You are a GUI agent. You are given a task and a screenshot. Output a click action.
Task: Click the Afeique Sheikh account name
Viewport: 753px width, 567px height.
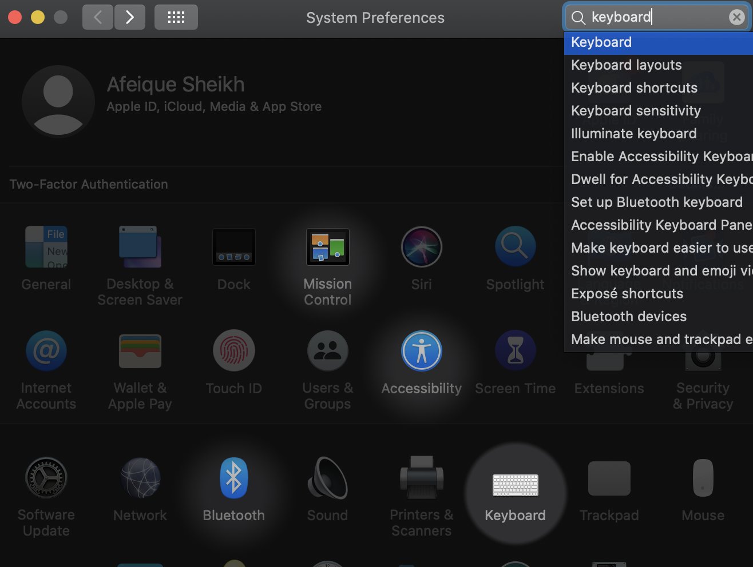pyautogui.click(x=175, y=85)
